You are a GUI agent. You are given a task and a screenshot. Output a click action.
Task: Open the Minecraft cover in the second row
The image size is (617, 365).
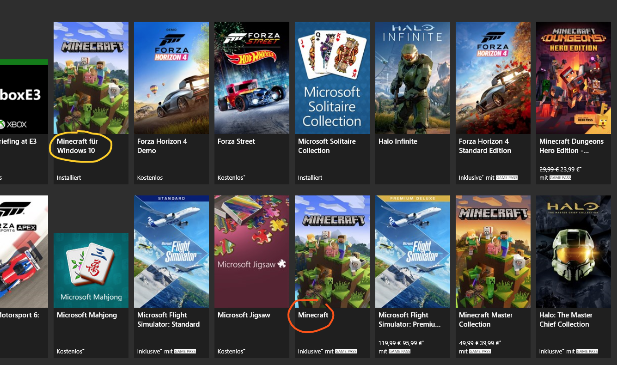[332, 251]
